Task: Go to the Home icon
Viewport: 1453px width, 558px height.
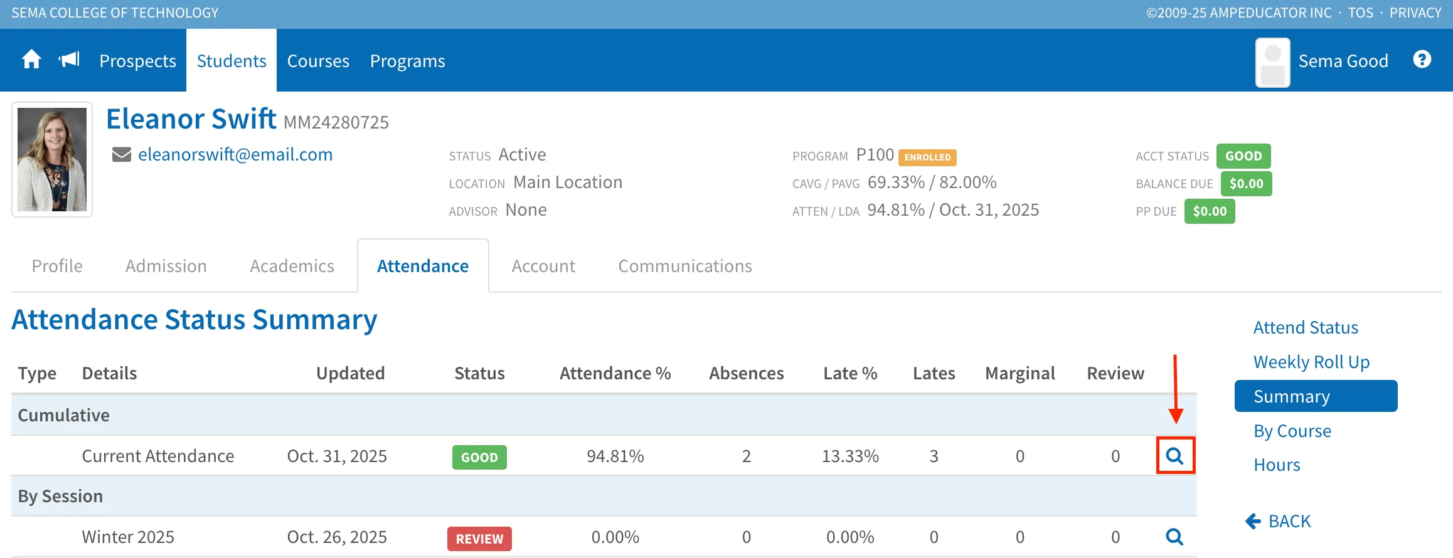Action: coord(31,60)
